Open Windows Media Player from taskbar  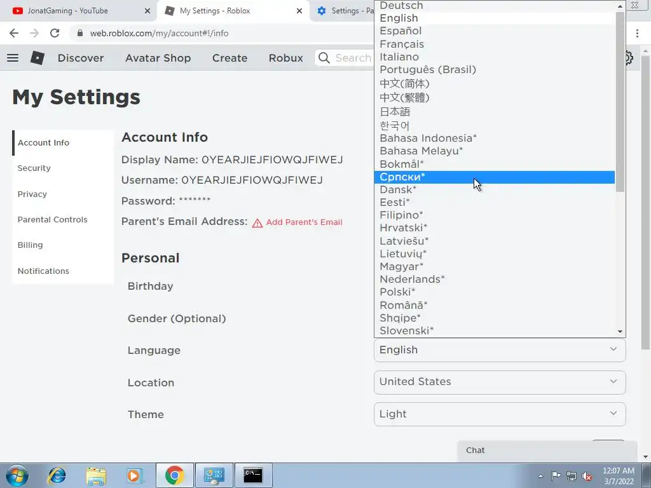[134, 475]
